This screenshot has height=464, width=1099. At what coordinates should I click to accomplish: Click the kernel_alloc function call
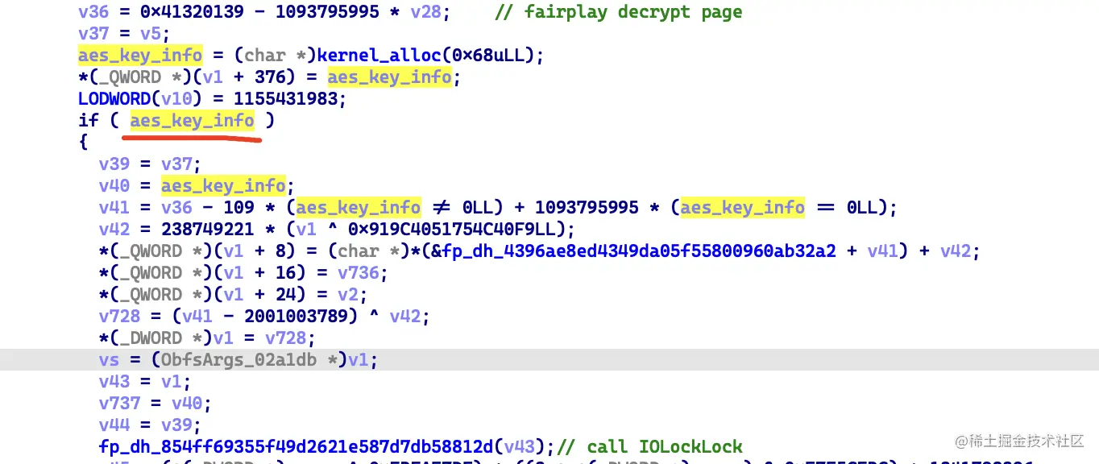coord(384,56)
